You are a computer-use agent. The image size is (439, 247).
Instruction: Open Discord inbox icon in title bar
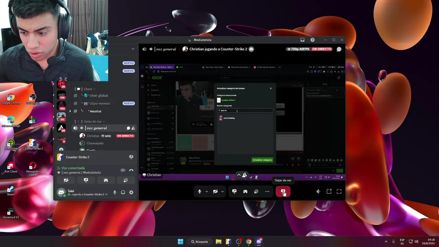click(302, 40)
